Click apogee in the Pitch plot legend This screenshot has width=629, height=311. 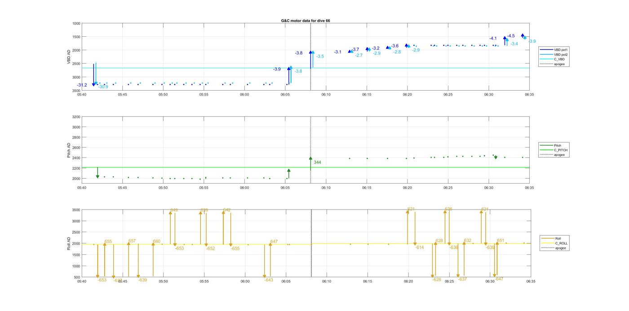(x=552, y=155)
